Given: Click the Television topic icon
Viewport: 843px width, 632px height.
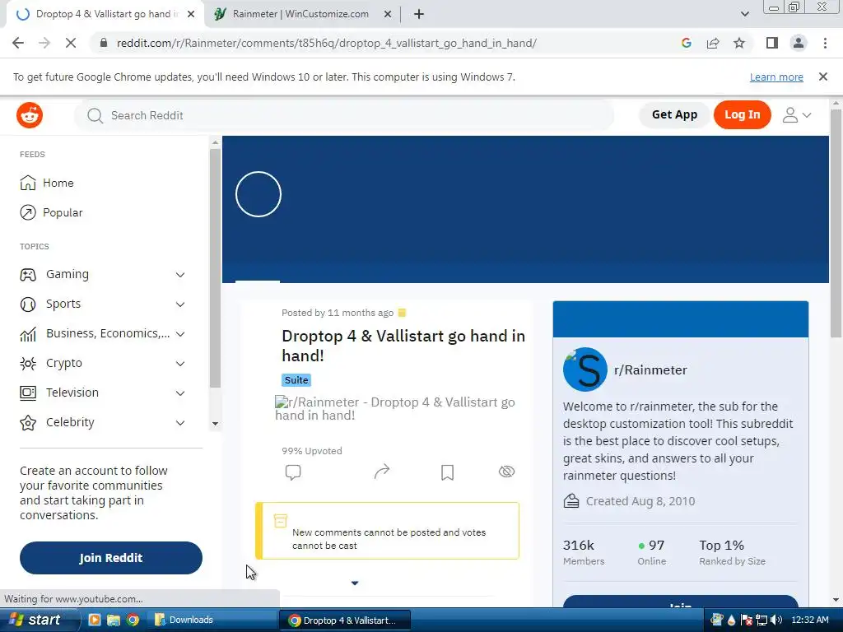Looking at the screenshot, I should point(28,393).
